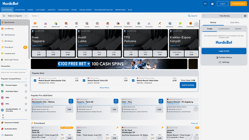Open more options on Manchester City - Wolves card

(71, 104)
